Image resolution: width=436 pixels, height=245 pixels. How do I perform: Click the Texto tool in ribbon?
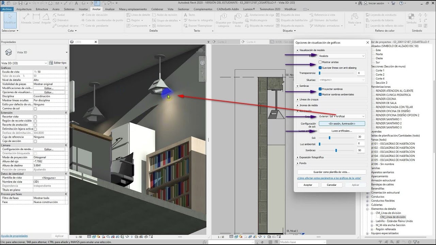189,15
